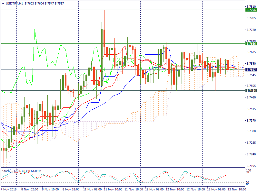
Task: Click the stochastic 80 level label
Action: (x=248, y=172)
